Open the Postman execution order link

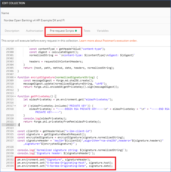click(108, 41)
